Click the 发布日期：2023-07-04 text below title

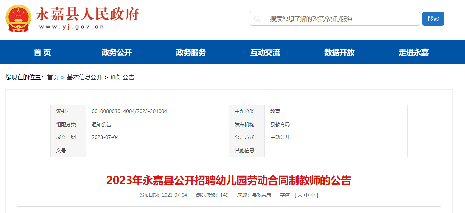pyautogui.click(x=163, y=195)
